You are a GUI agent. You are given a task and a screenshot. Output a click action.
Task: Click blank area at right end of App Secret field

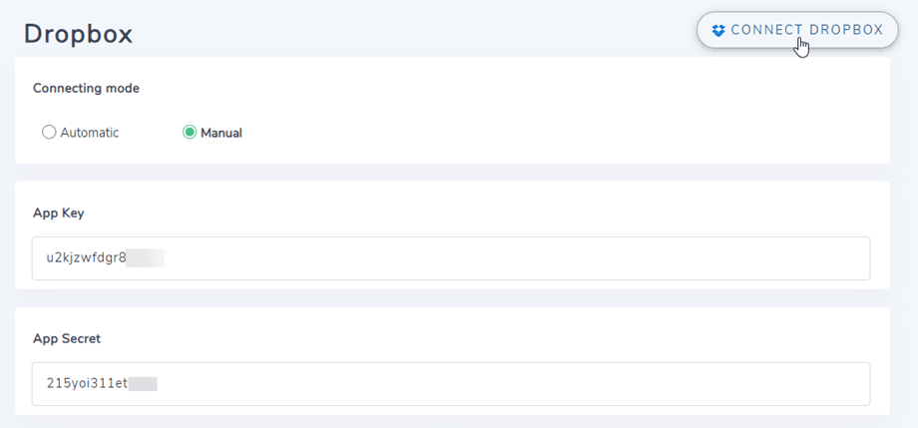798,383
